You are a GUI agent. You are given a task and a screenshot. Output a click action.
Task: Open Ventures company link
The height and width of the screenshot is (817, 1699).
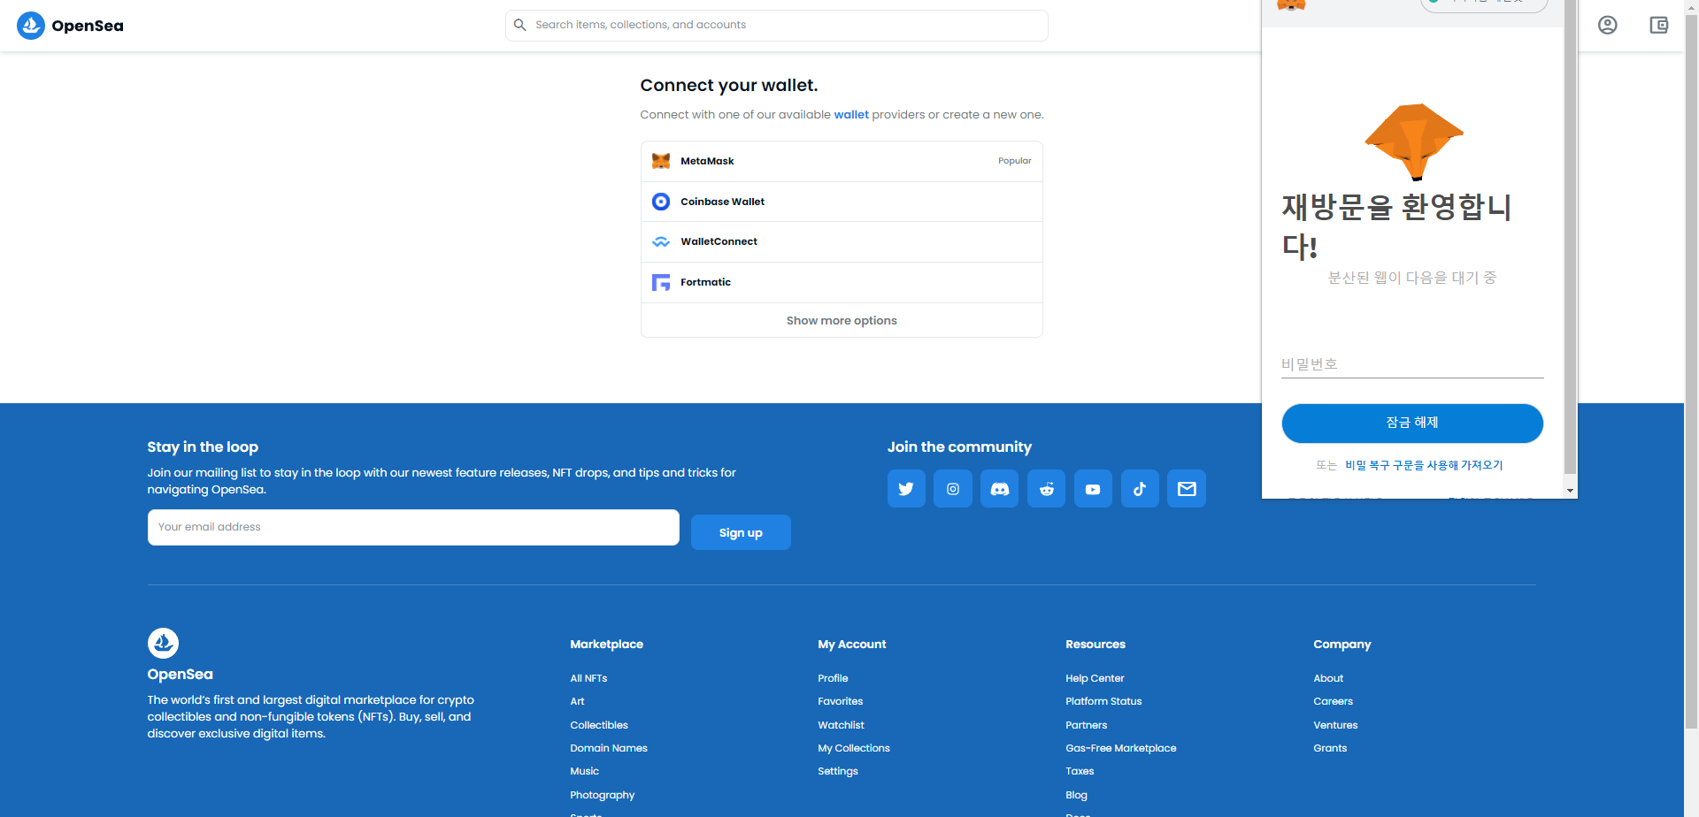pos(1335,725)
